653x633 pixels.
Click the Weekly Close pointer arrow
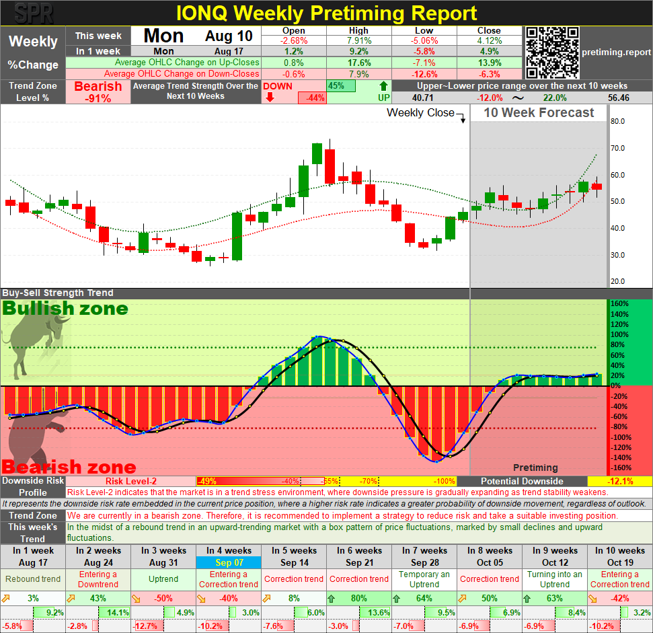[x=462, y=118]
